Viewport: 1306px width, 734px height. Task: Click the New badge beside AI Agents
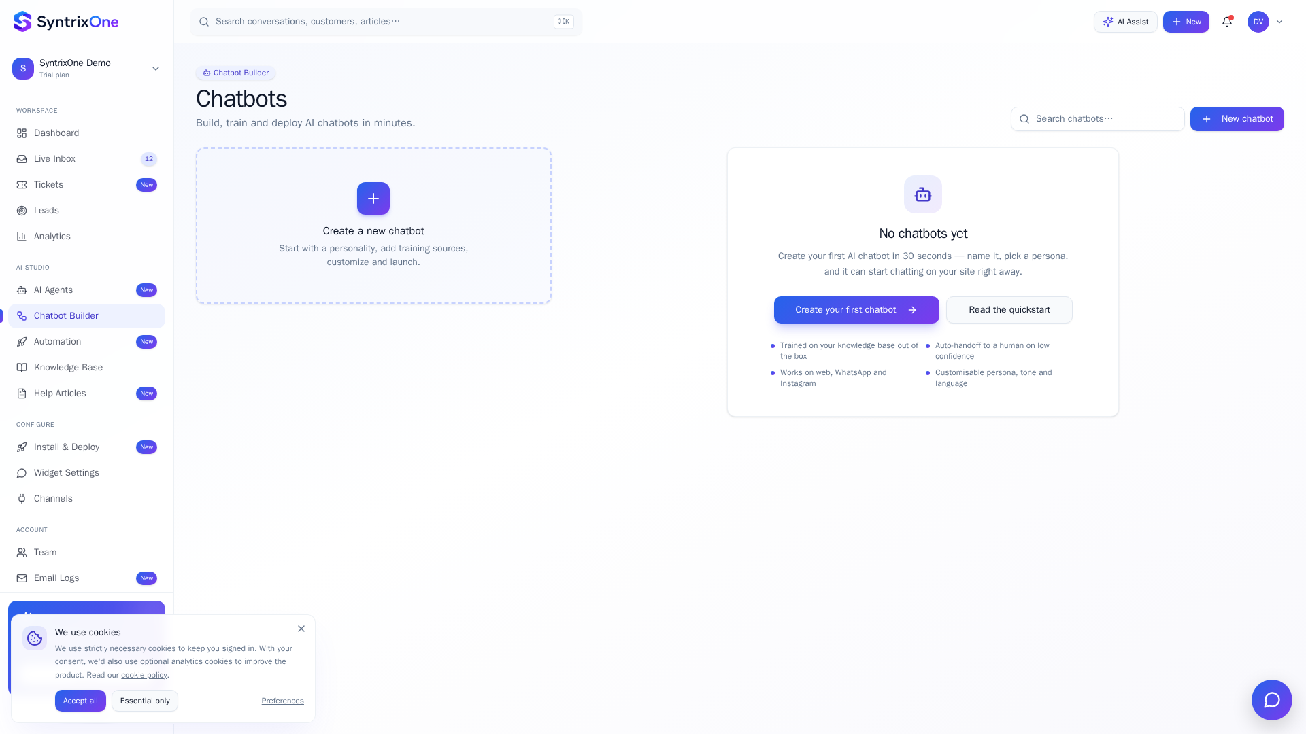point(146,290)
